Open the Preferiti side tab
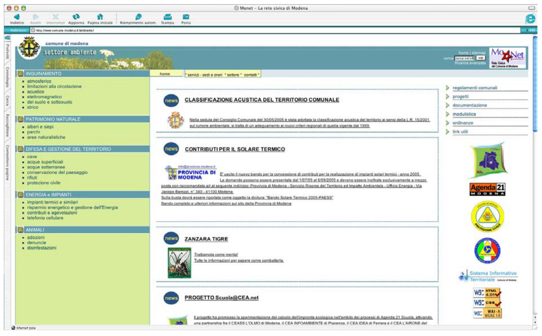Image resolution: width=542 pixels, height=336 pixels. [7, 52]
